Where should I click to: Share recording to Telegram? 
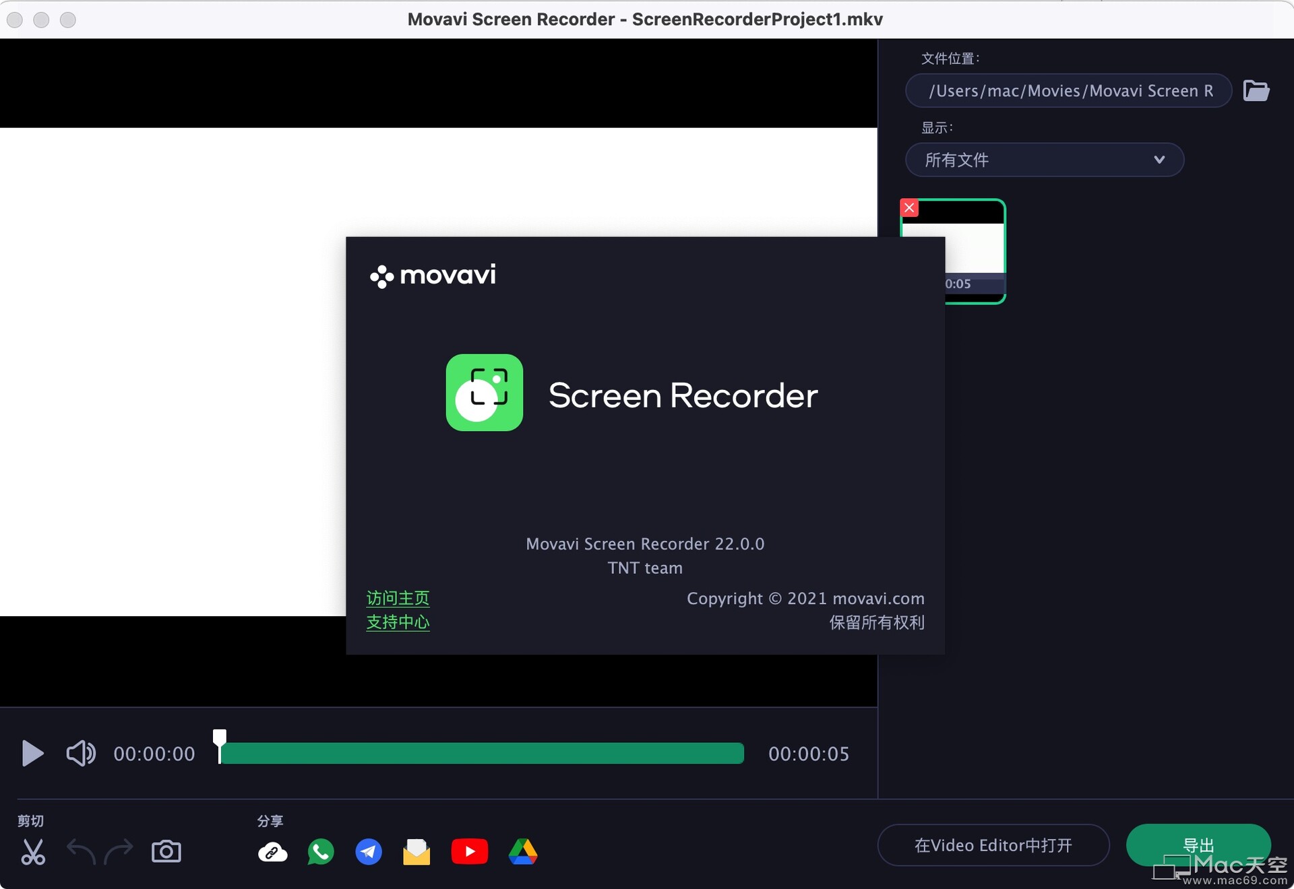click(369, 852)
